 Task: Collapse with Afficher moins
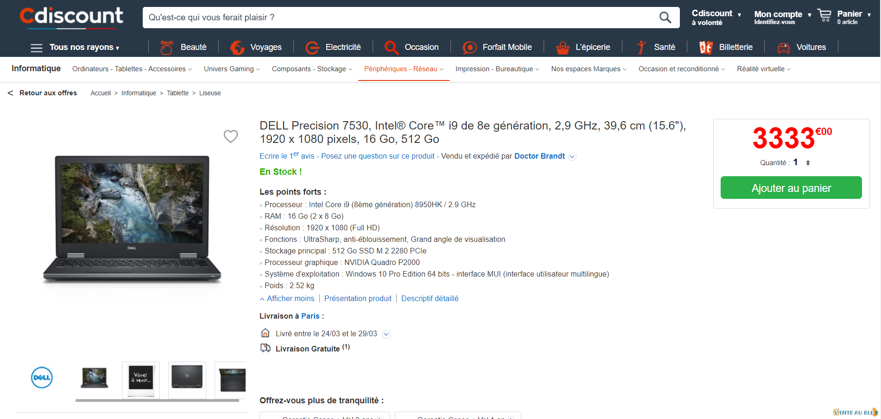tap(287, 299)
